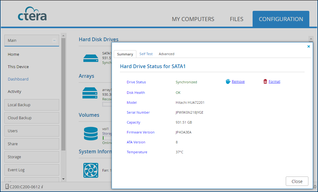Click the main panel scroll up arrow

click(x=311, y=39)
